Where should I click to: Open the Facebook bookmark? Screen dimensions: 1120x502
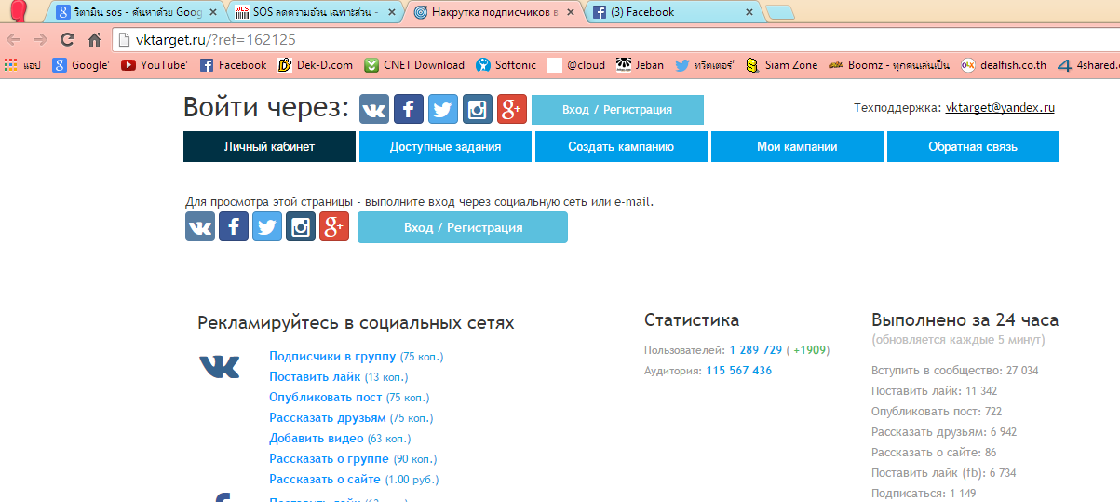pos(233,65)
